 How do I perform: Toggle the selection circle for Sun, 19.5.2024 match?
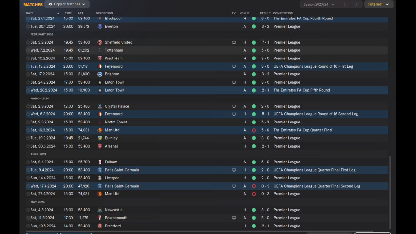[x=28, y=226]
